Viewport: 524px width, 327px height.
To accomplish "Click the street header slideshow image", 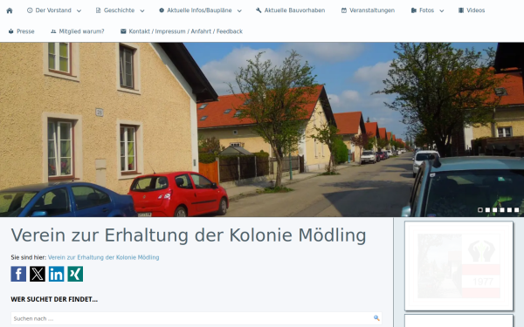I will coord(262,129).
